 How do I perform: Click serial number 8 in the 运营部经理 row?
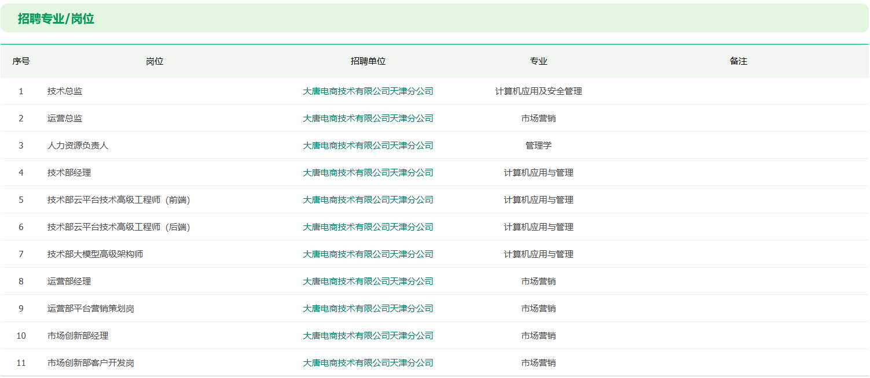click(x=21, y=281)
